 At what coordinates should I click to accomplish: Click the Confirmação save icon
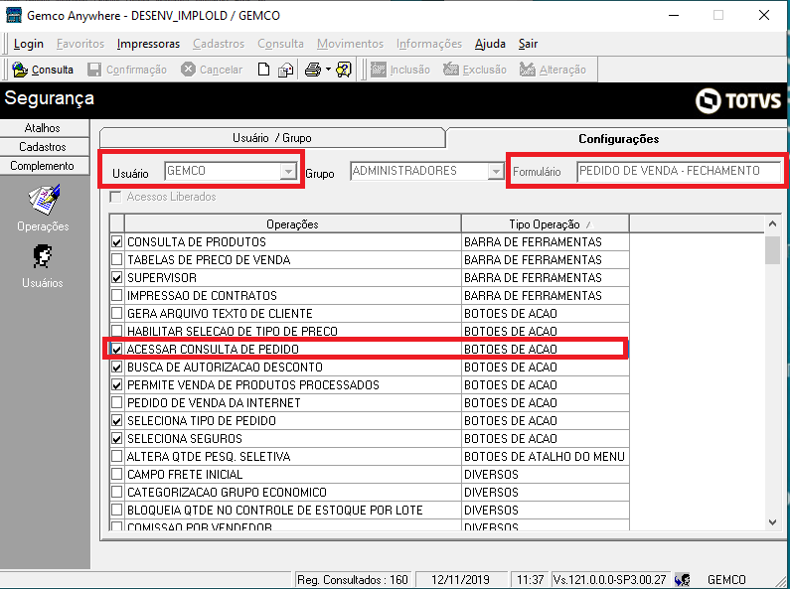(94, 70)
